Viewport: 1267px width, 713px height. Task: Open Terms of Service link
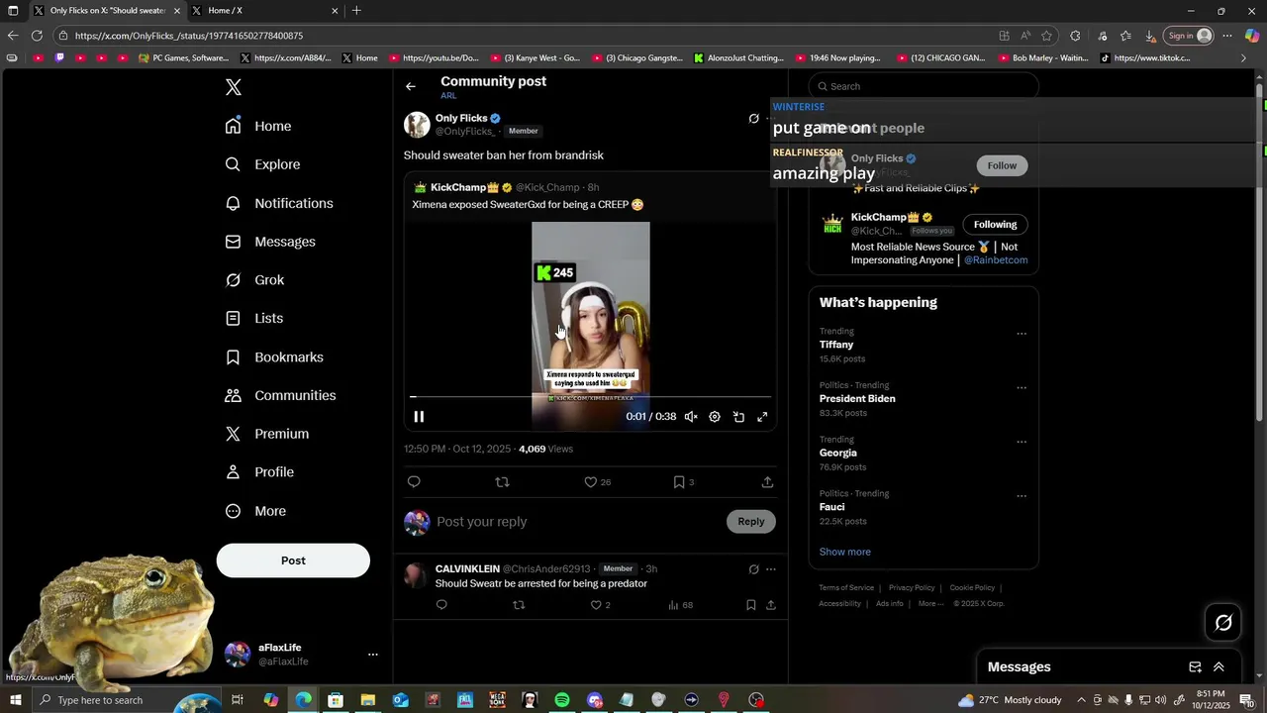(x=846, y=588)
